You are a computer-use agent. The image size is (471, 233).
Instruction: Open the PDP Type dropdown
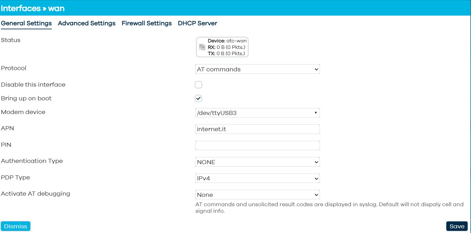pyautogui.click(x=257, y=178)
